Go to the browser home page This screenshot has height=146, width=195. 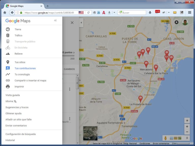point(5,12)
